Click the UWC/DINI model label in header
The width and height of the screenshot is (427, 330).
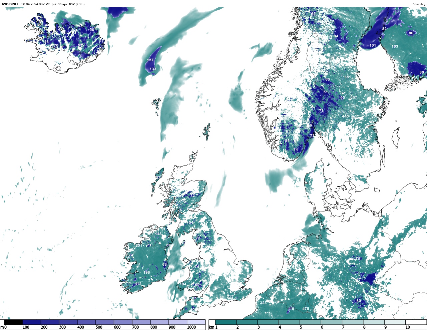click(8, 4)
